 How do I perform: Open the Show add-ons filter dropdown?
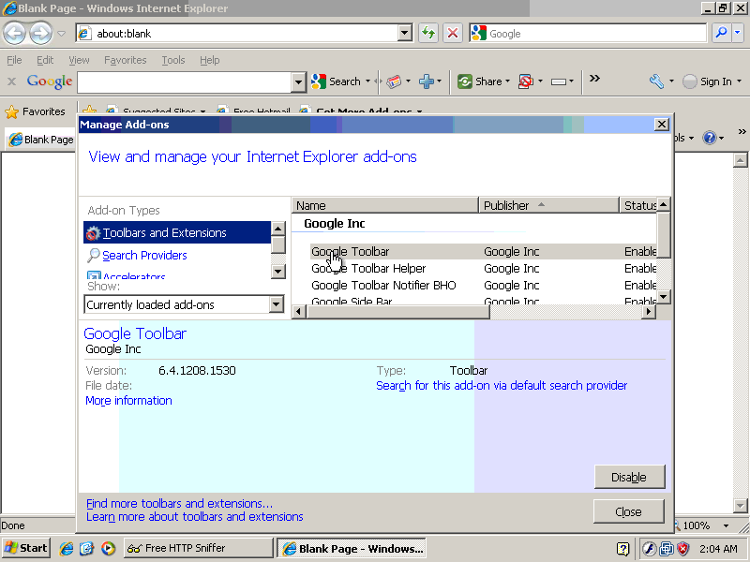(276, 304)
